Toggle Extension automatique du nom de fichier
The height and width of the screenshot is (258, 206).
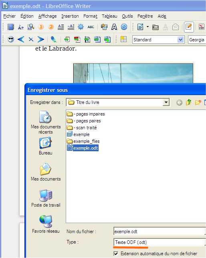point(116,254)
